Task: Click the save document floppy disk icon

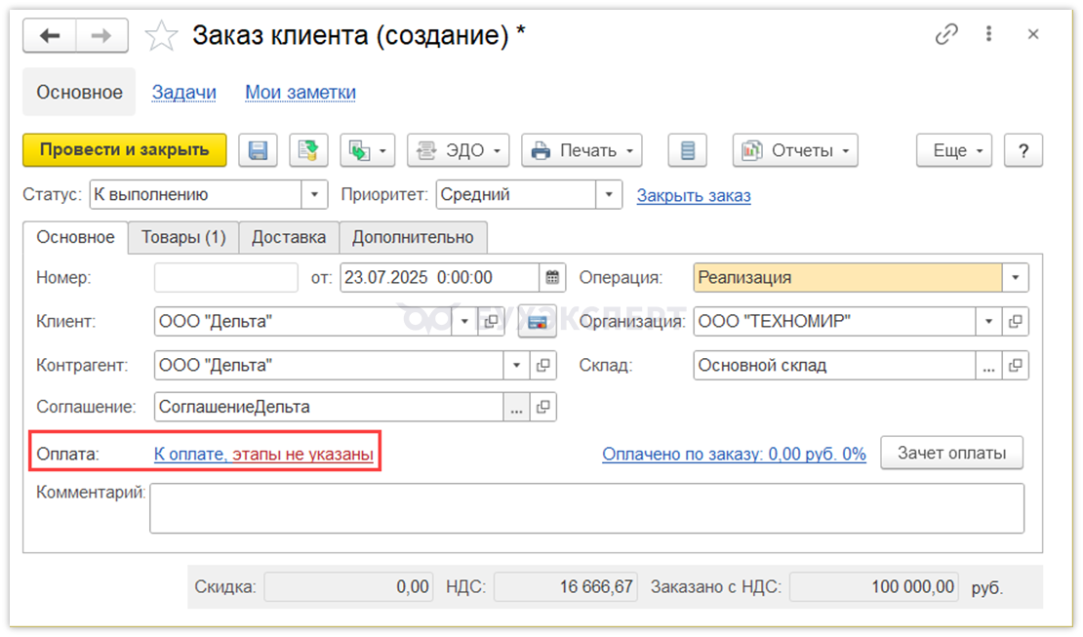Action: point(258,150)
